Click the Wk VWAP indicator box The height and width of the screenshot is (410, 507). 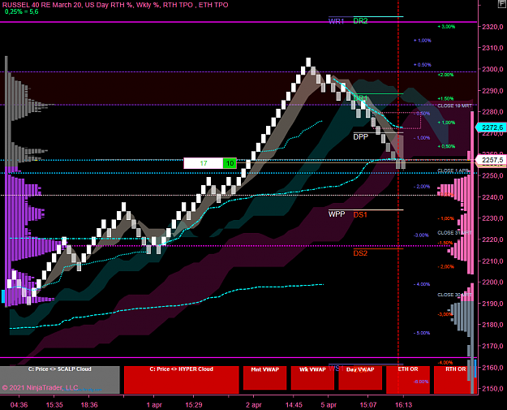pyautogui.click(x=312, y=378)
